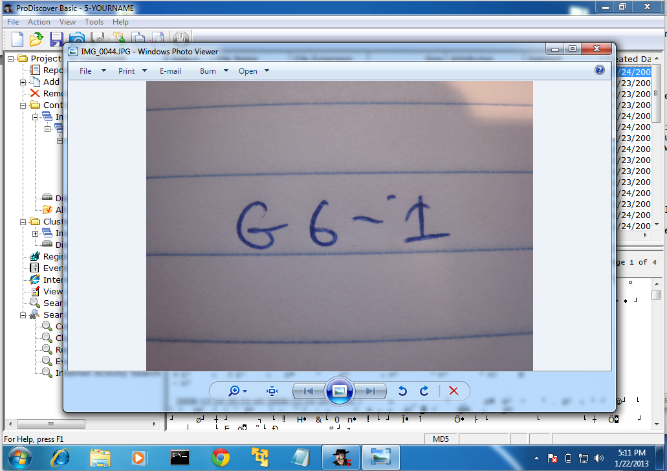
Task: Open Burn dropdown in Photo Viewer
Action: 214,71
